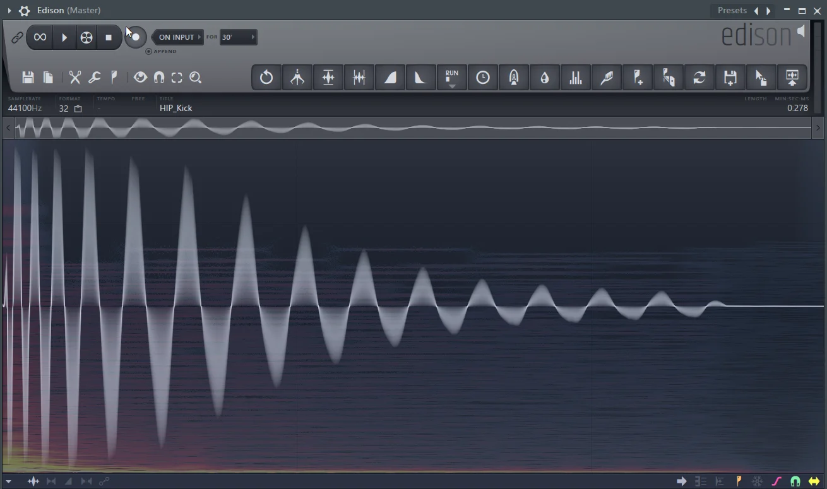Click the 0:278 length display

pos(797,108)
